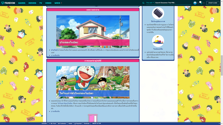Click the pink featured movie section header
Image resolution: width=223 pixels, height=125 pixels.
[93, 61]
